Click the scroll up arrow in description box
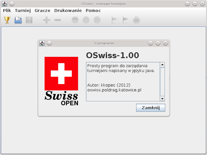Image resolution: width=207 pixels, height=155 pixels. tap(162, 65)
